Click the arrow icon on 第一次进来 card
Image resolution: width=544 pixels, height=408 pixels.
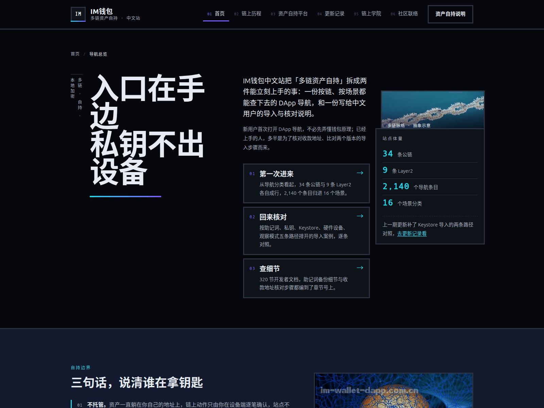click(360, 173)
